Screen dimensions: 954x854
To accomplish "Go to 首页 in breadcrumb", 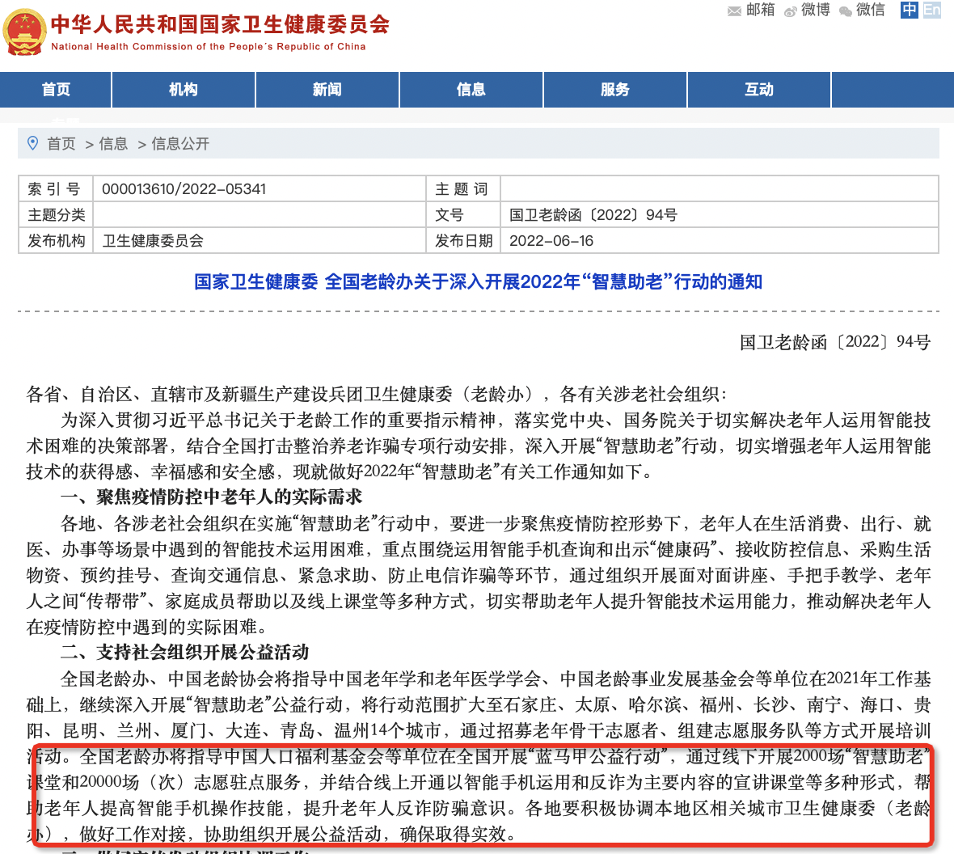I will (x=61, y=144).
